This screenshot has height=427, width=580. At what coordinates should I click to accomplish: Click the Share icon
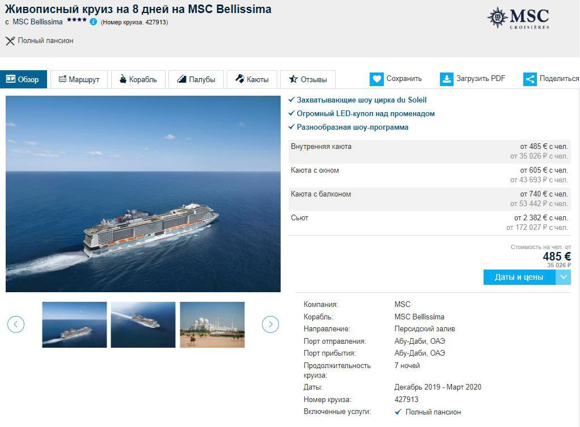[530, 79]
